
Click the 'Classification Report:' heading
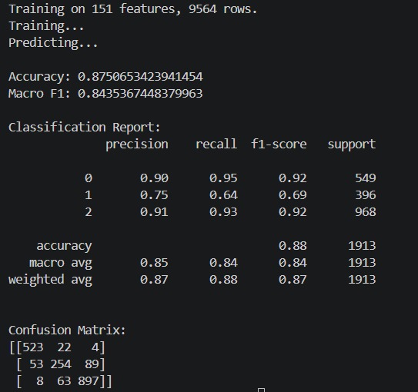[x=84, y=127]
